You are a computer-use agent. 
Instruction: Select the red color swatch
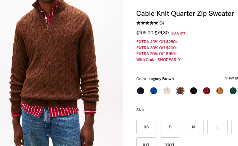pyautogui.click(x=206, y=91)
